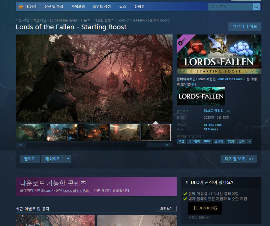Screen dimensions: 270x226
Task: Click the + icon to see more tags
Action: 250,141
